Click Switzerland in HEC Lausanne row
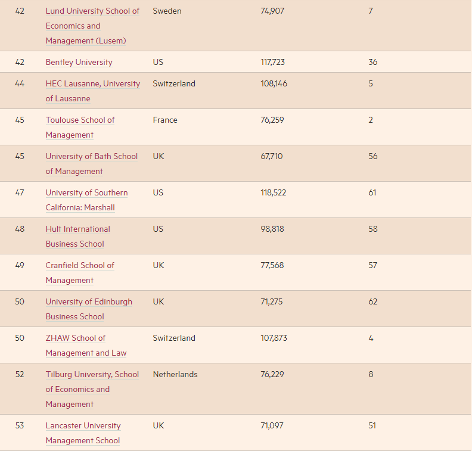472x451 pixels. coord(174,83)
